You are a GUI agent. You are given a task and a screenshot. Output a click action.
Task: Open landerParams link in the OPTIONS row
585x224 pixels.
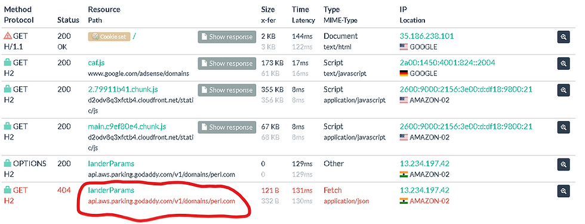[x=111, y=164]
